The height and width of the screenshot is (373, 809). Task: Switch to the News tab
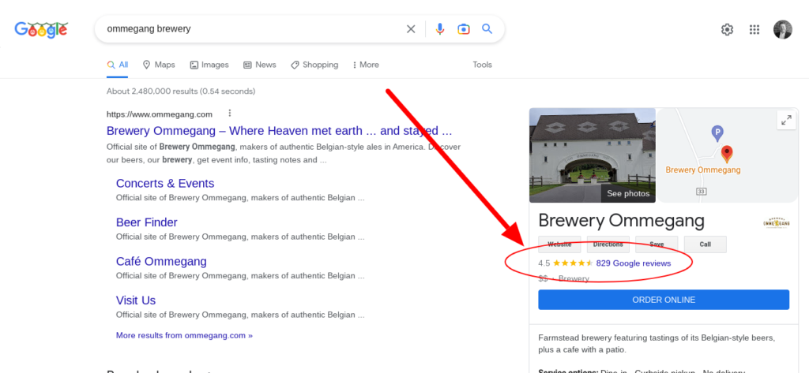[x=259, y=65]
